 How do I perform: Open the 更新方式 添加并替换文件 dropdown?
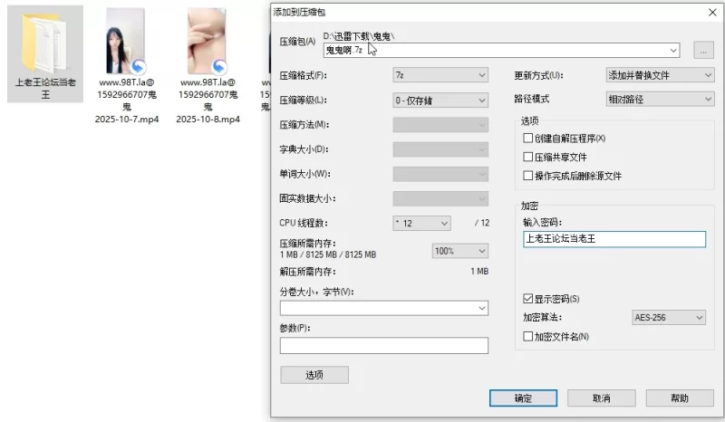click(660, 75)
